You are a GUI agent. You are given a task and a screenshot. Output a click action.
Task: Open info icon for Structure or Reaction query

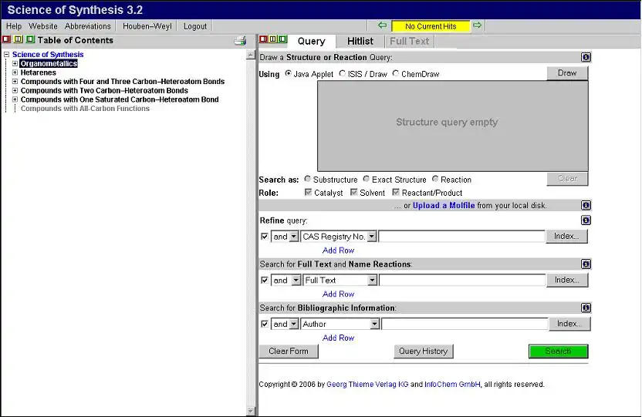click(x=586, y=57)
